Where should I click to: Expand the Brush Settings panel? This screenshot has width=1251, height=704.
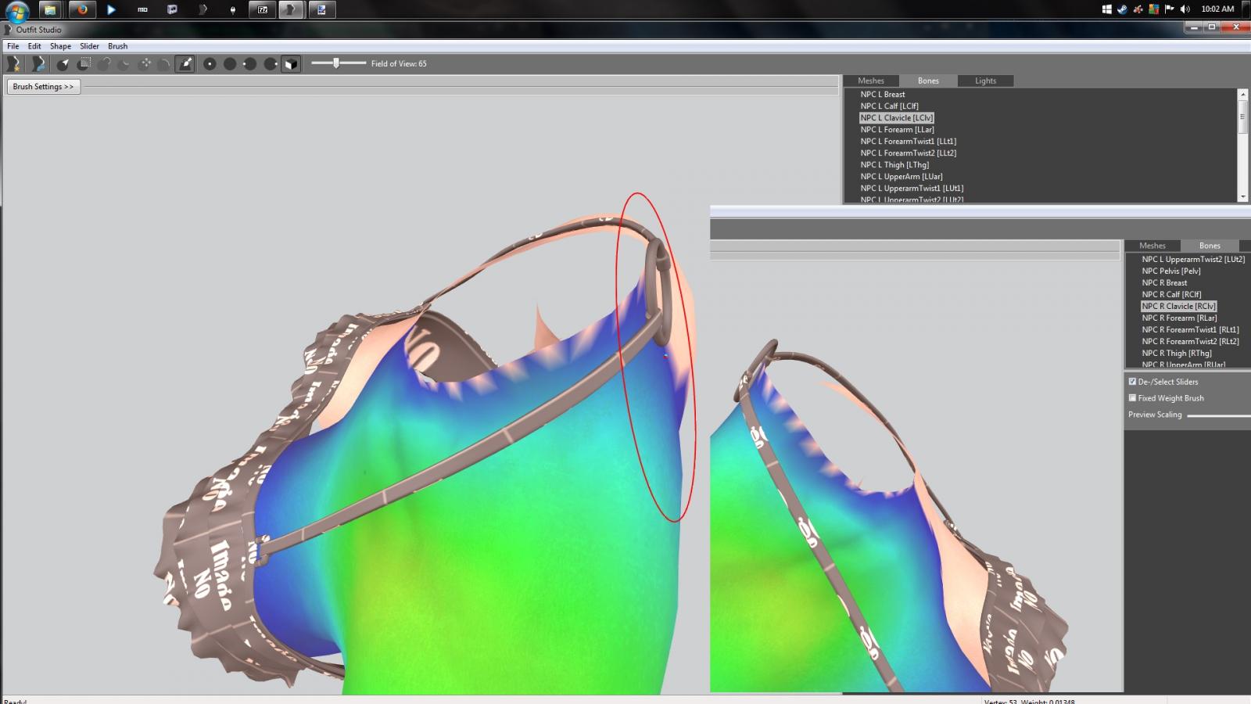click(x=43, y=87)
